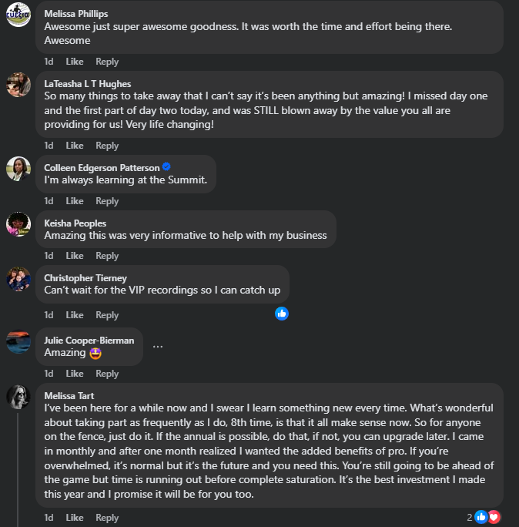
Task: Open LaTeasha L T Hughes' avatar
Action: 18,85
